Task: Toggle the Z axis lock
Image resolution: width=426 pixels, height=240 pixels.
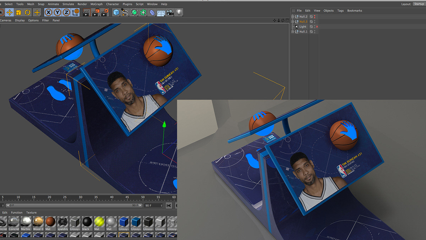Action: coord(66,12)
